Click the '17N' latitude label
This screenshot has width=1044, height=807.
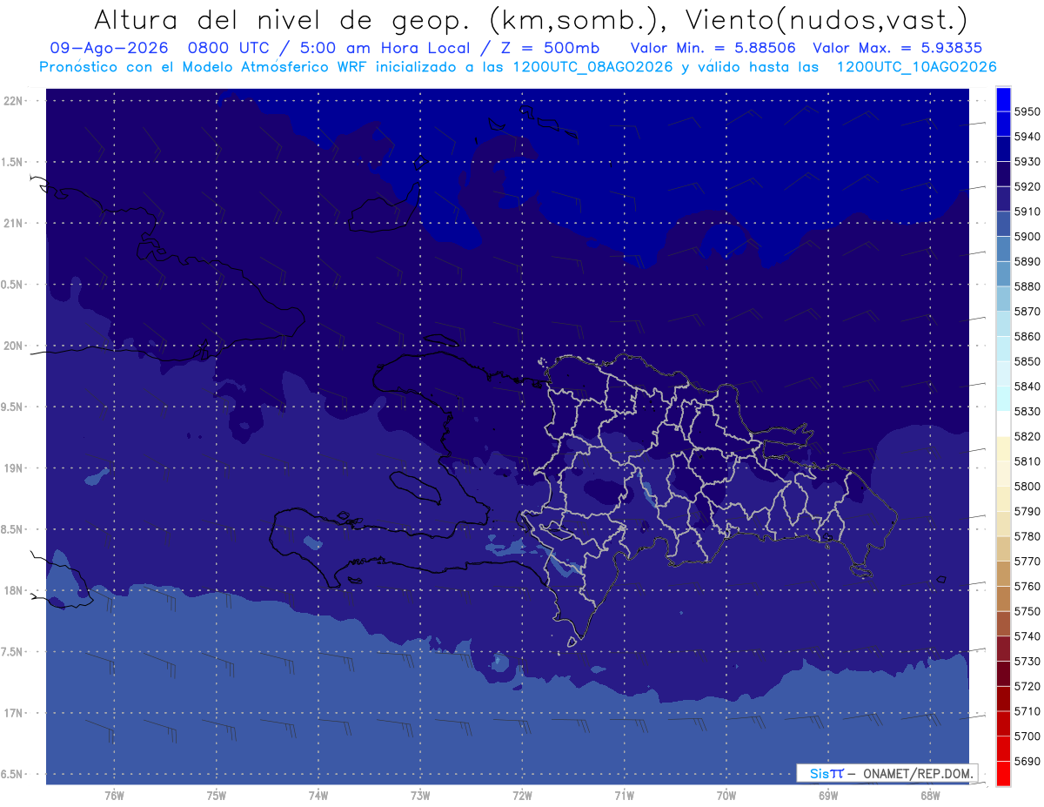pos(13,713)
